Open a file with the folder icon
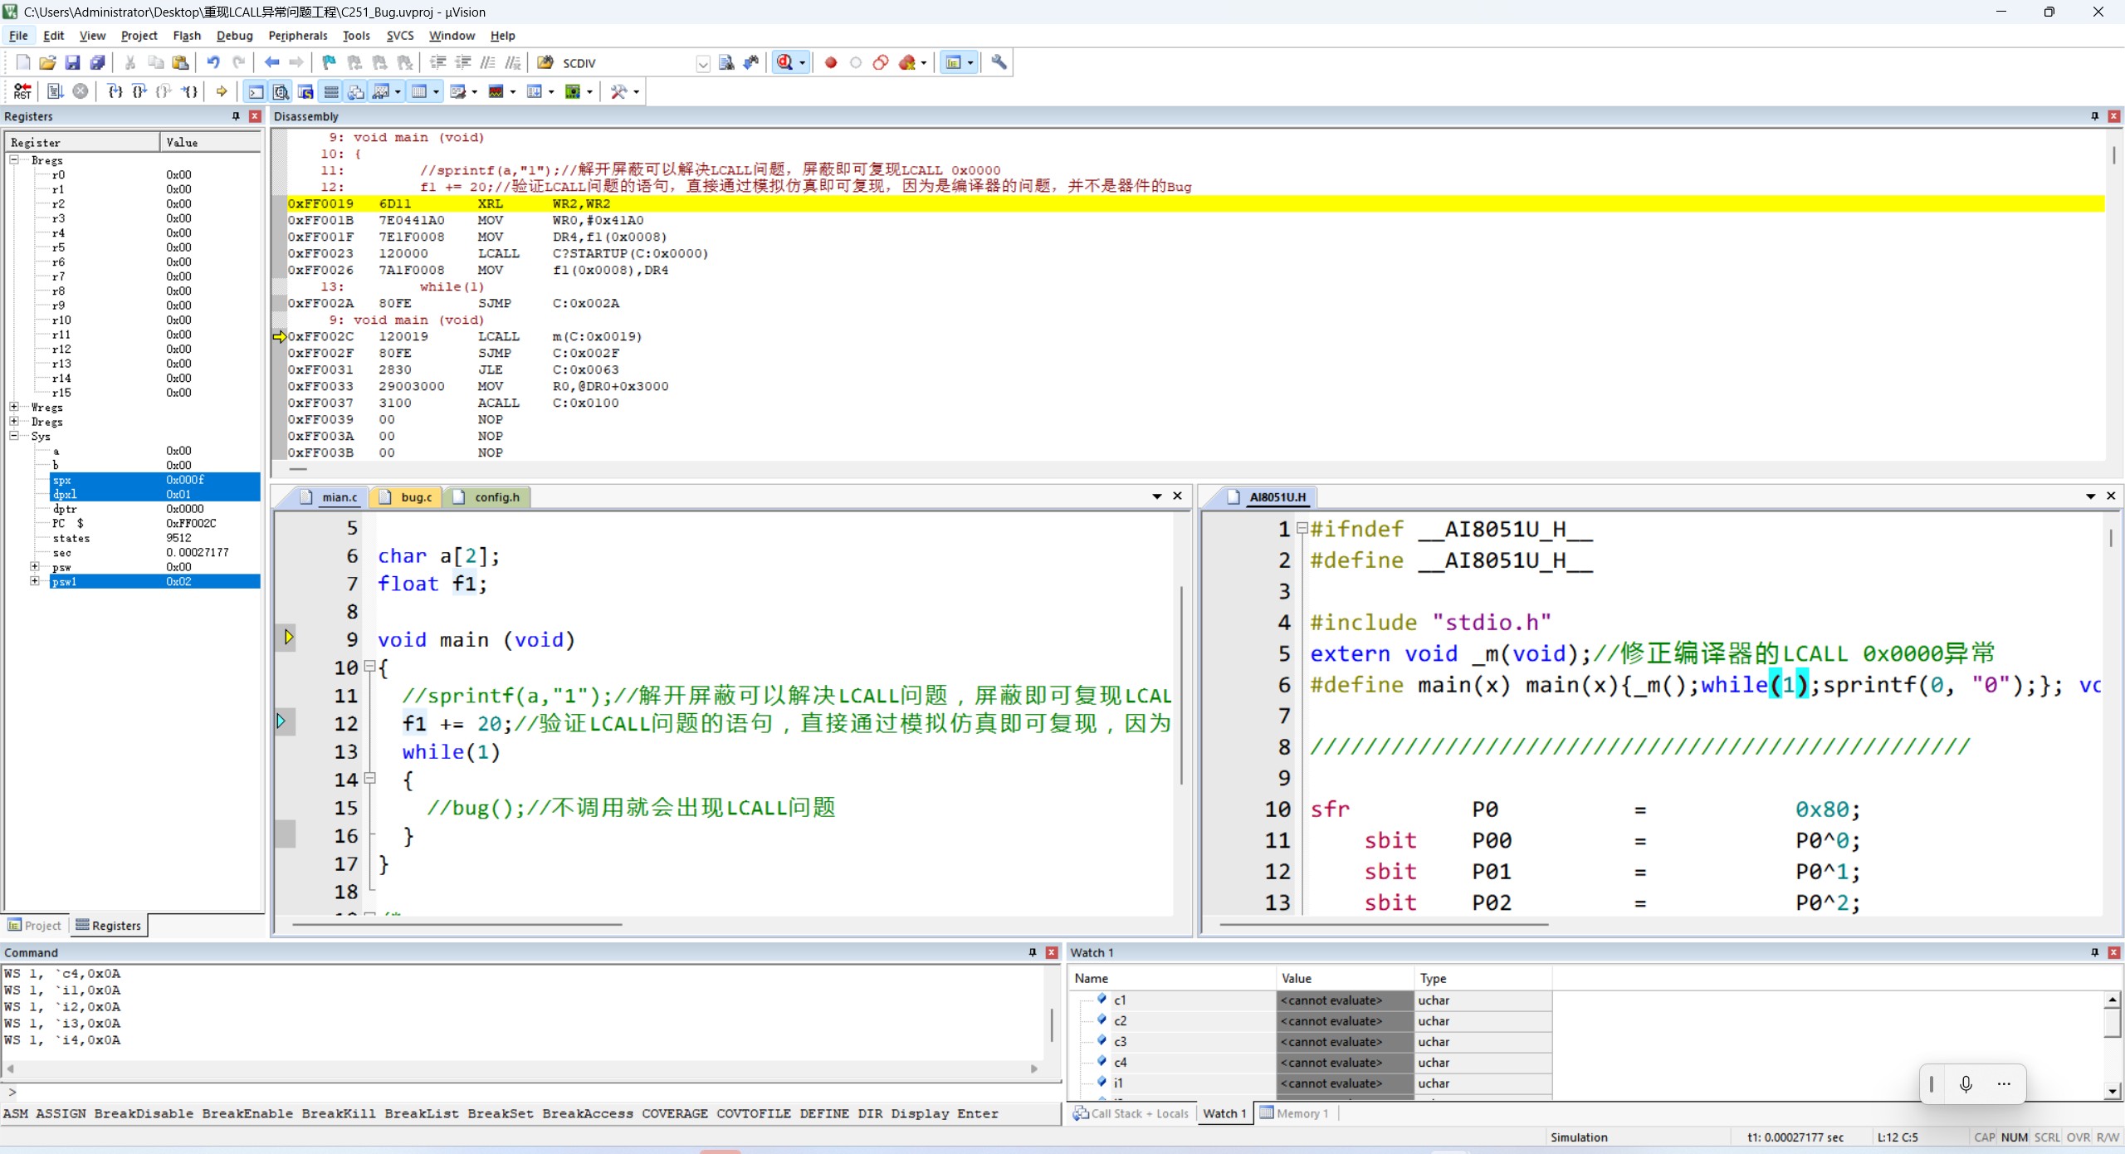 point(47,62)
